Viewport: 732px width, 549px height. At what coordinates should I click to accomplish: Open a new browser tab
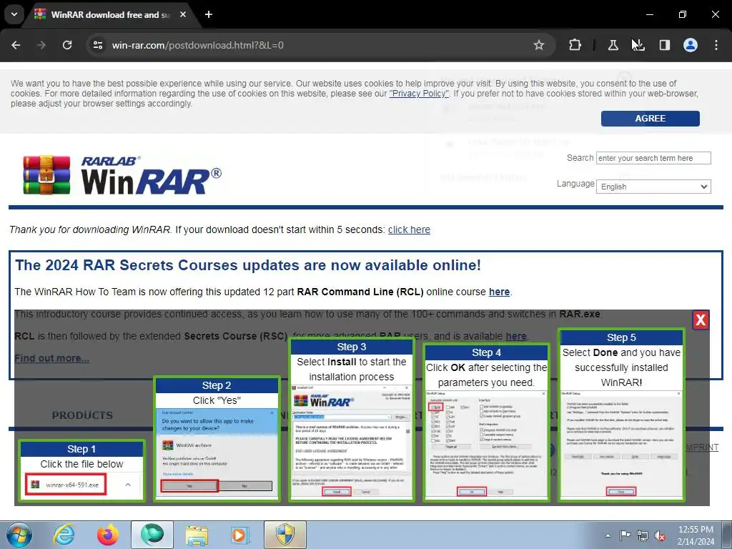(x=209, y=14)
